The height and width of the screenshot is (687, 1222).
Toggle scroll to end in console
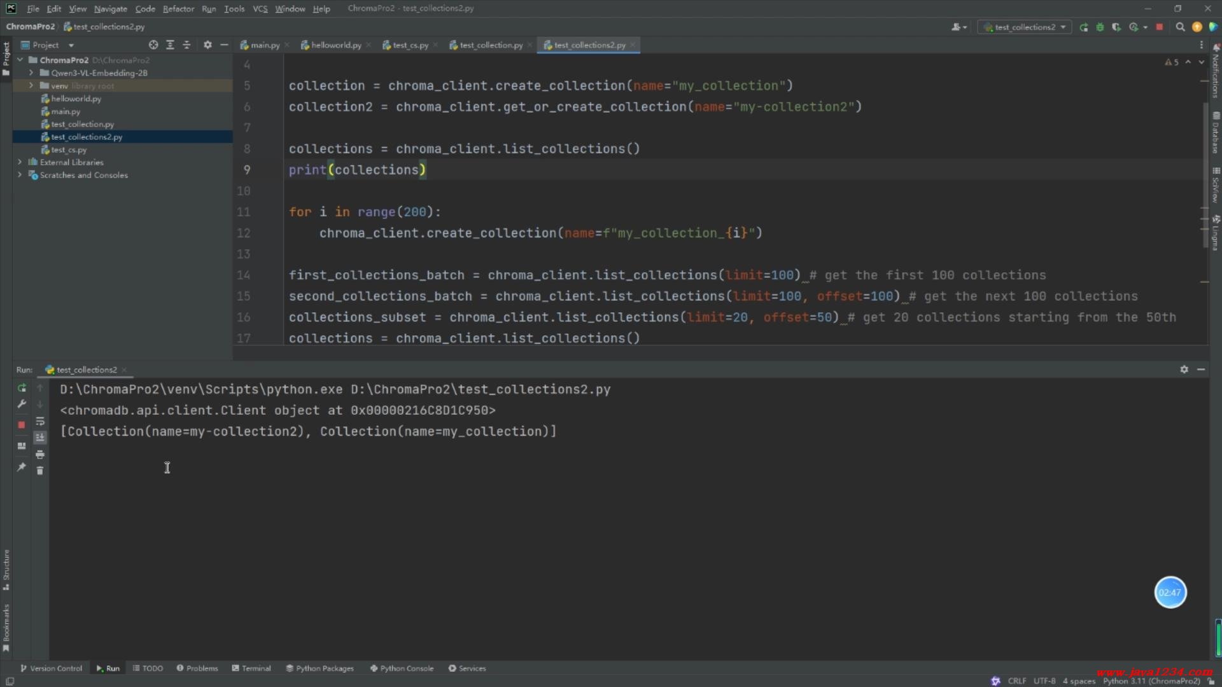[x=40, y=438]
